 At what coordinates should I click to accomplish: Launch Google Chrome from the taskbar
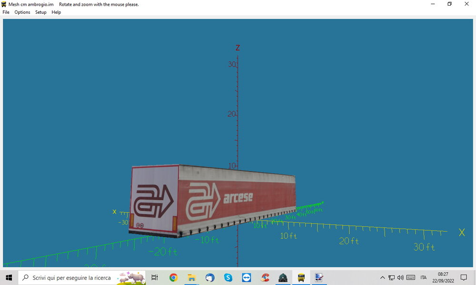point(173,277)
